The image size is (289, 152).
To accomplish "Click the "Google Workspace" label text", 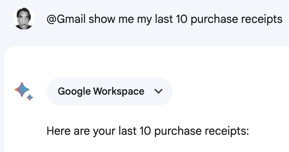I will (101, 91).
